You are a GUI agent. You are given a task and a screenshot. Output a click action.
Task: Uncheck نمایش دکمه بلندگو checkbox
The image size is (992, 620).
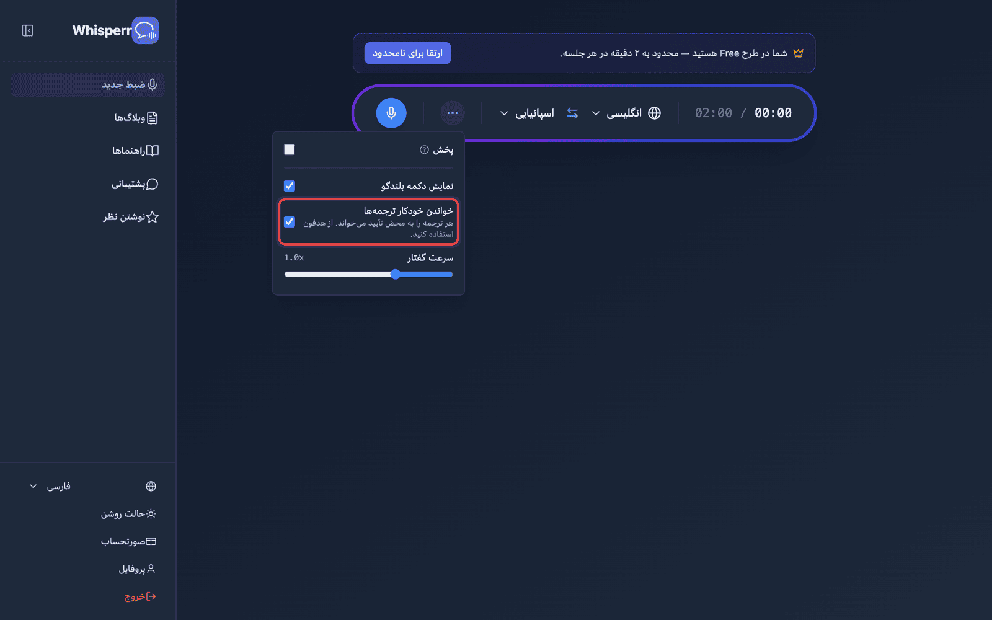point(290,186)
